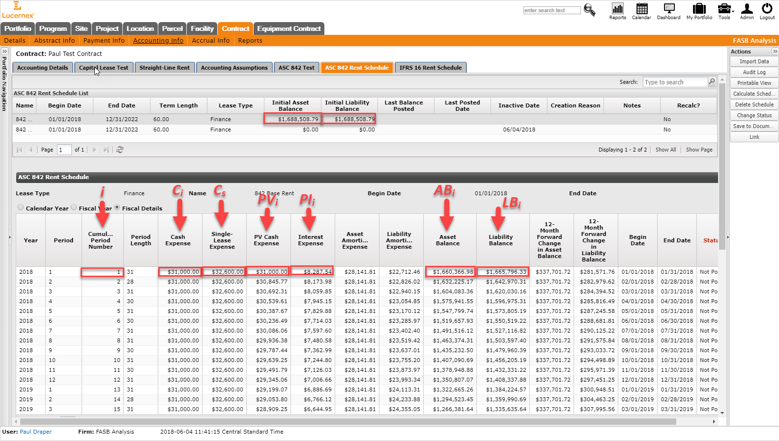Screen dimensions: 779x441
Task: Select the Calendar Year radio button
Action: tap(21, 208)
